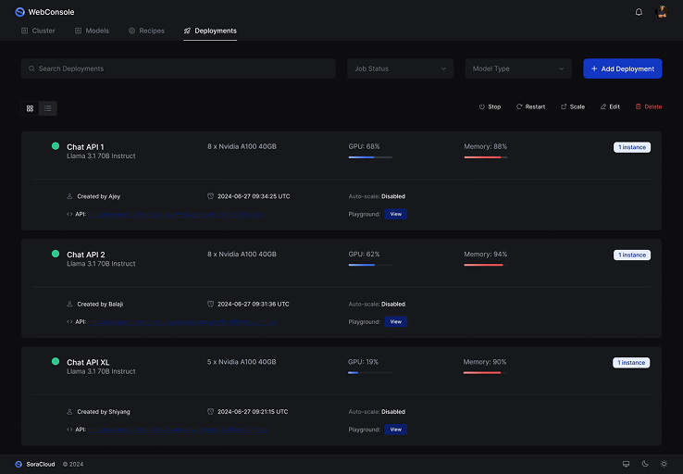
Task: Scale the selected deployment
Action: pos(572,106)
